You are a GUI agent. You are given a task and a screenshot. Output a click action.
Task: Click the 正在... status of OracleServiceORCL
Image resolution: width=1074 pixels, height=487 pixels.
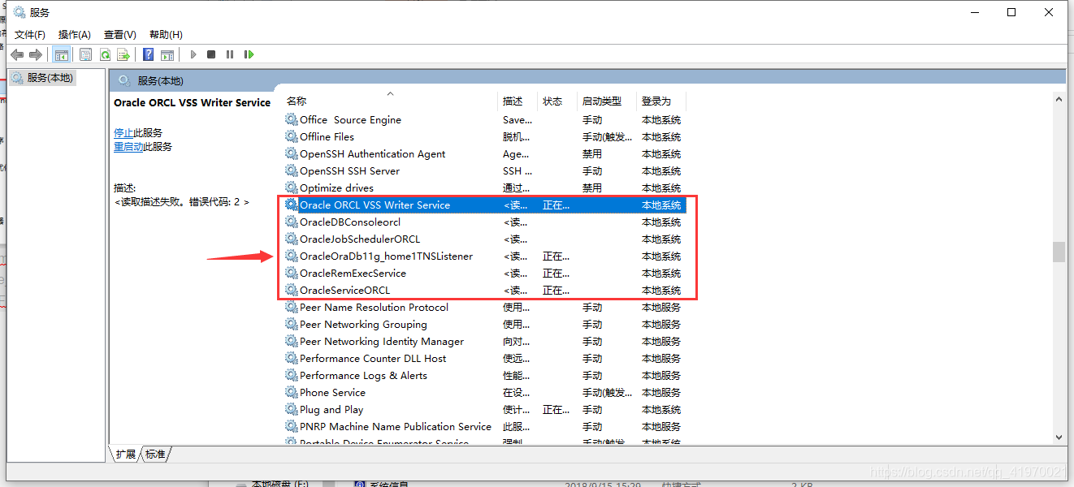(556, 290)
